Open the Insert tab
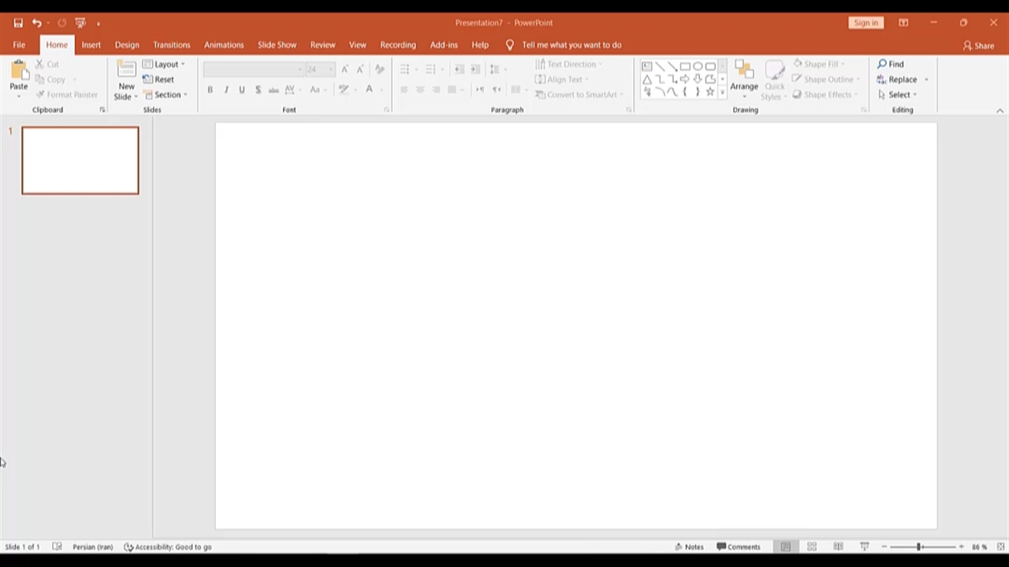Screen dimensions: 1009x567 (91, 45)
